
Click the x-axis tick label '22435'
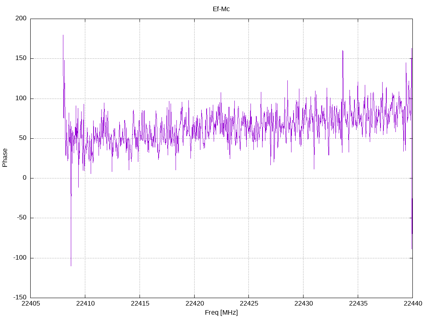click(358, 304)
